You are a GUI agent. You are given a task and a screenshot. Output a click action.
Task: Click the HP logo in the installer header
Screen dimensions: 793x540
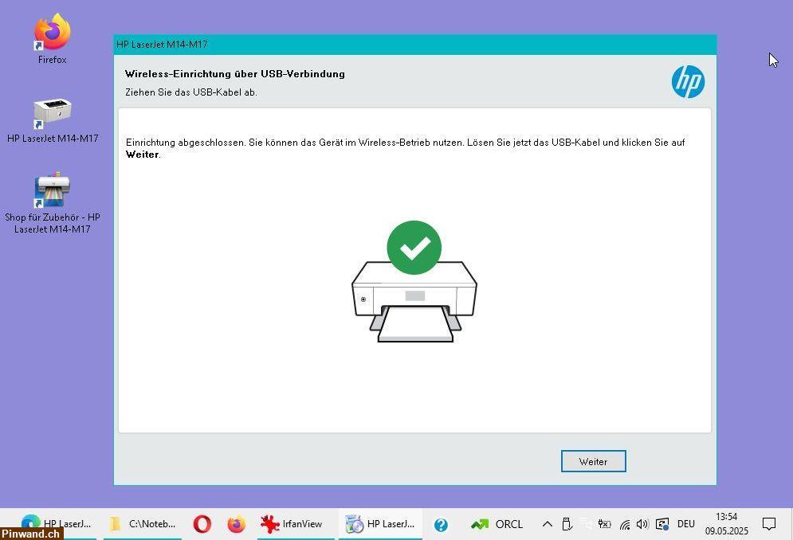click(688, 81)
